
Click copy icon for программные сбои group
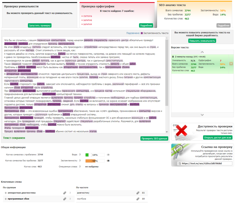(x=65, y=199)
